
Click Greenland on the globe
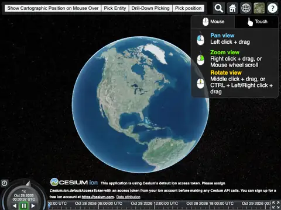pyautogui.click(x=156, y=52)
